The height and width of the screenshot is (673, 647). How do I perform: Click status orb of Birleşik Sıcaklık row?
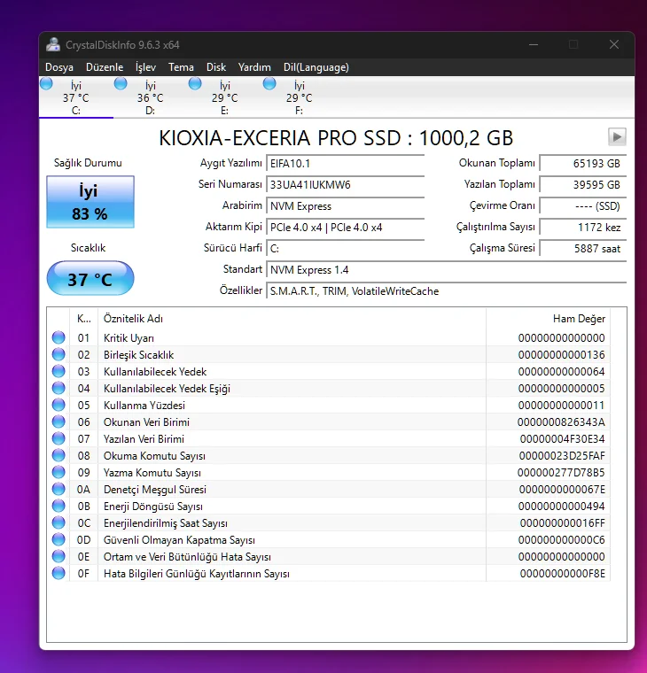(x=58, y=354)
